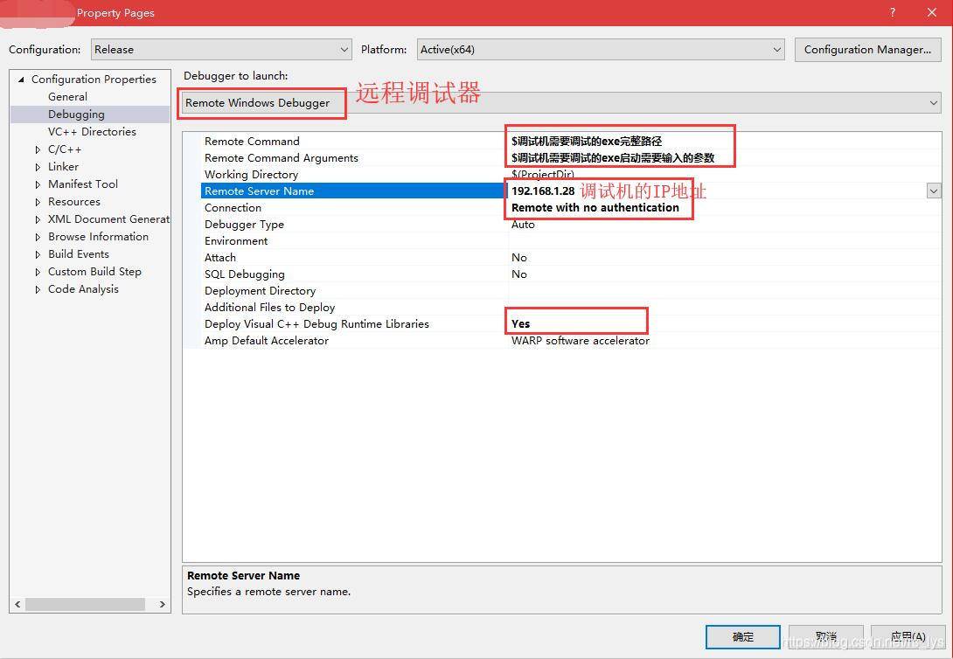
Task: Open the Remote Server Name value dropdown arrow
Action: tap(933, 191)
